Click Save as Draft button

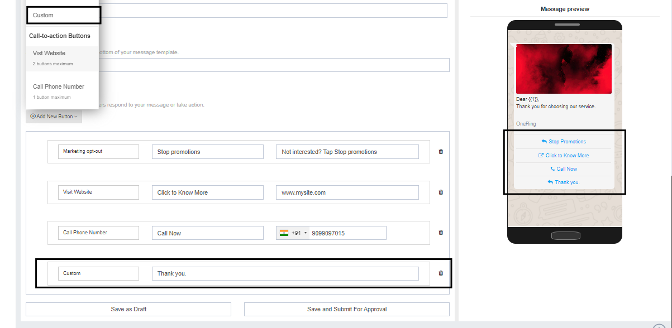pyautogui.click(x=128, y=309)
